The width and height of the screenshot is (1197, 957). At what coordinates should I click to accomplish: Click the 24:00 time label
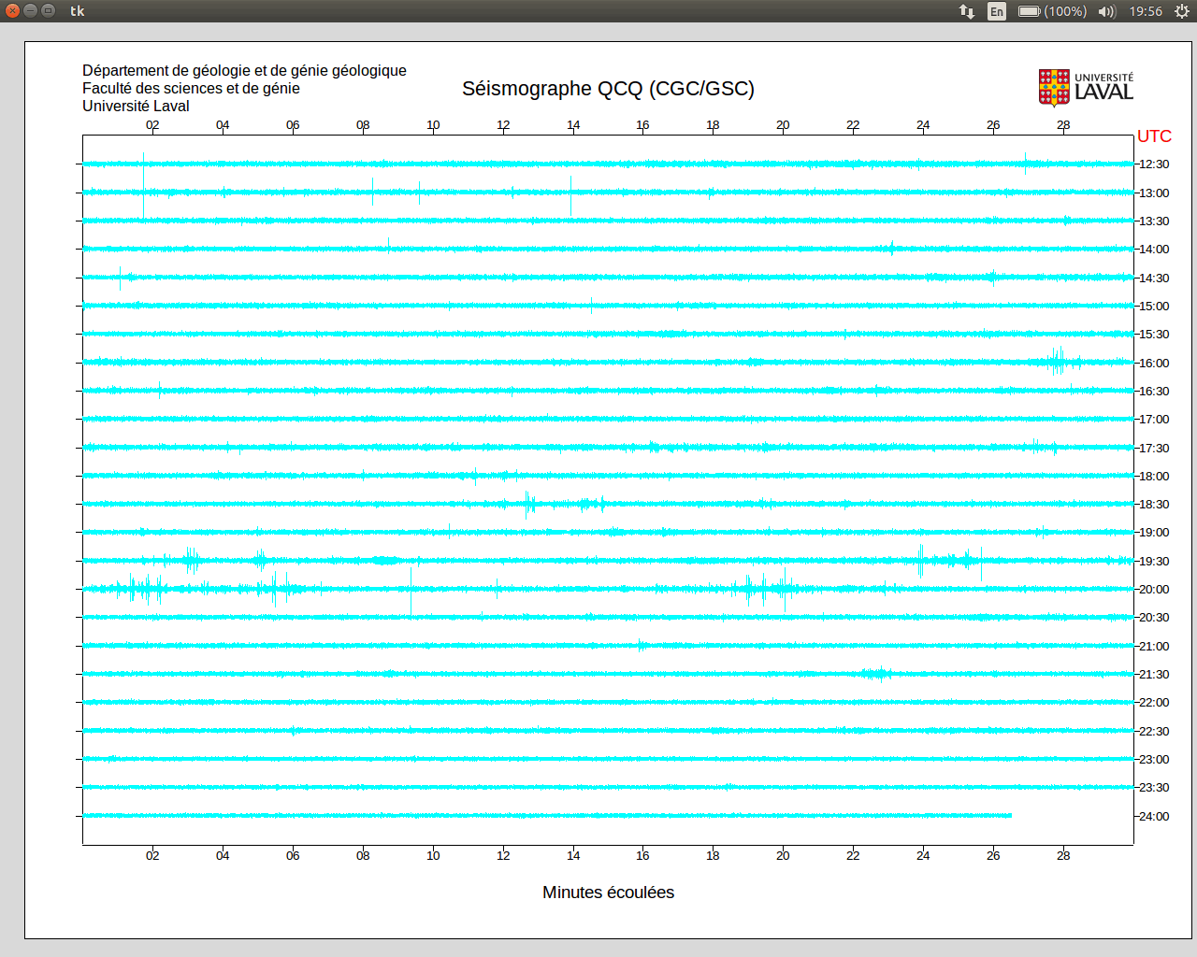[x=1153, y=816]
